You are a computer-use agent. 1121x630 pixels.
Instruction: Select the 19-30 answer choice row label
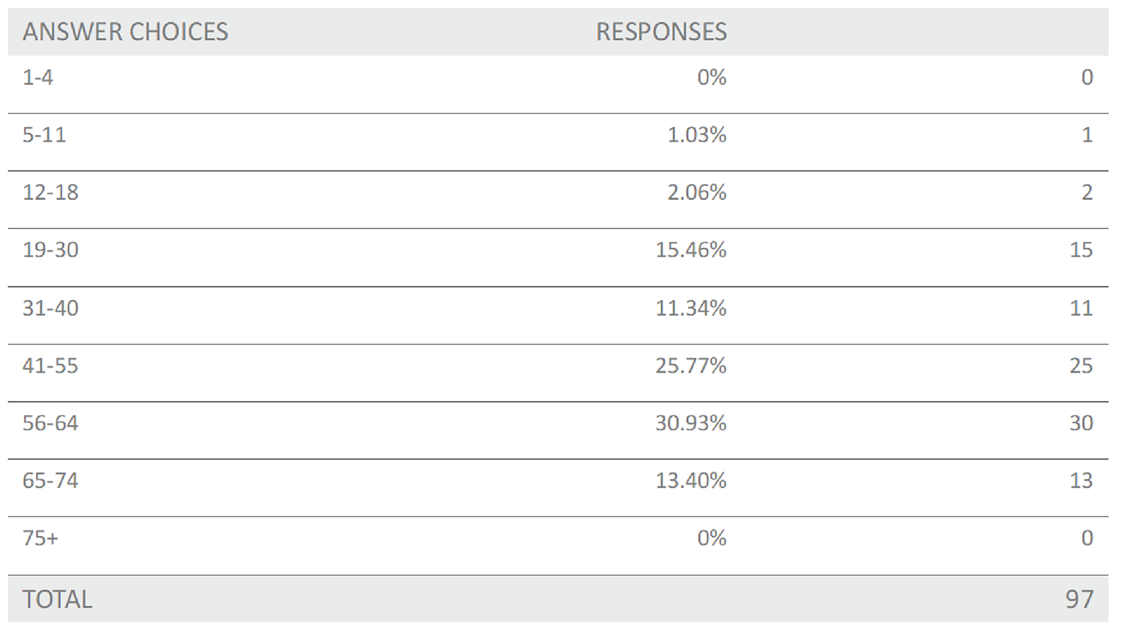[x=50, y=250]
